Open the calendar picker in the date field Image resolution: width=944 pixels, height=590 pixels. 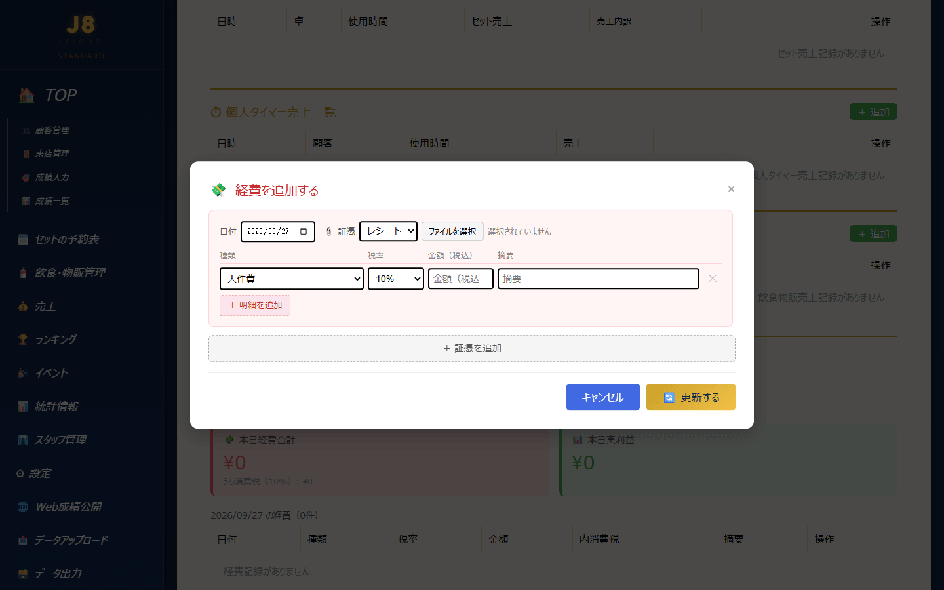pos(304,231)
